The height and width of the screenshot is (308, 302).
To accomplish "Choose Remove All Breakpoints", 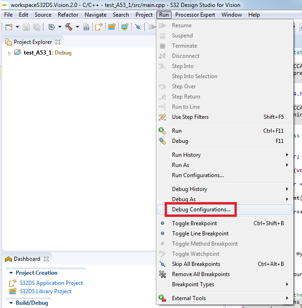I will click(224, 274).
